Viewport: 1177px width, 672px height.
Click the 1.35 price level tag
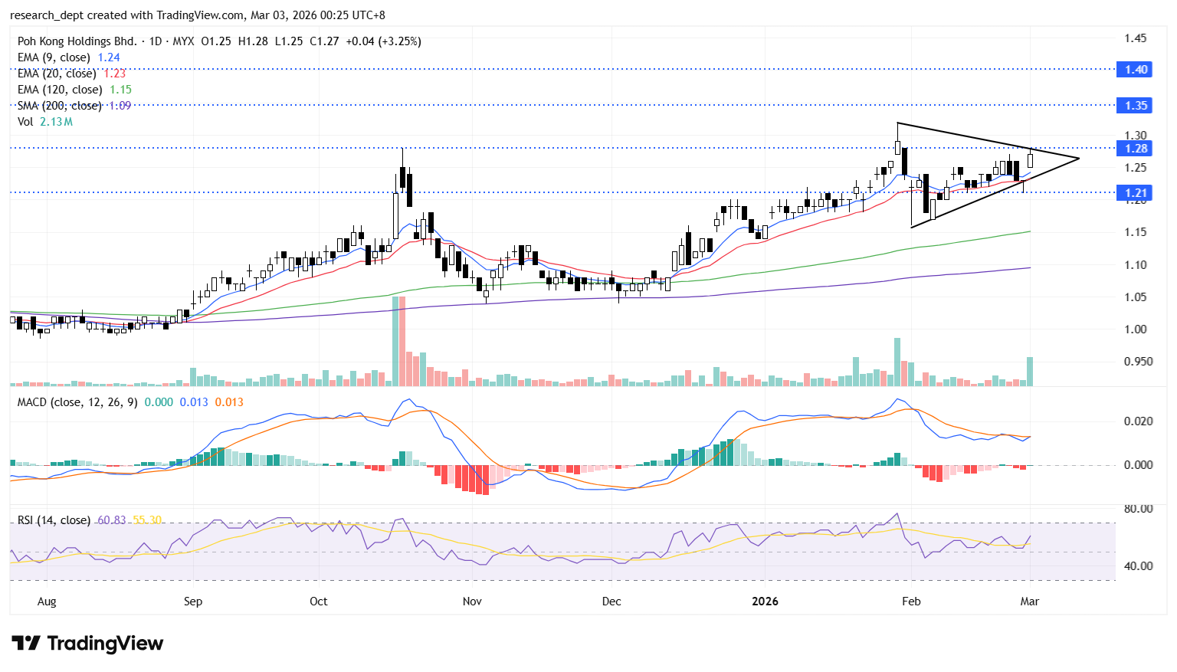[x=1135, y=105]
